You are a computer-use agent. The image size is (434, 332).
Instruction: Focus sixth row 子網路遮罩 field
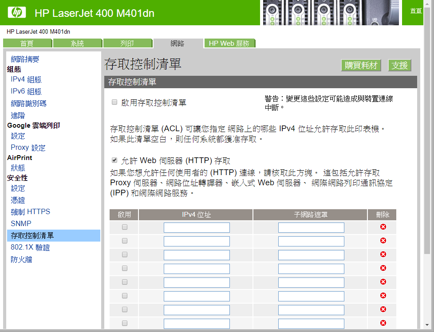click(312, 297)
